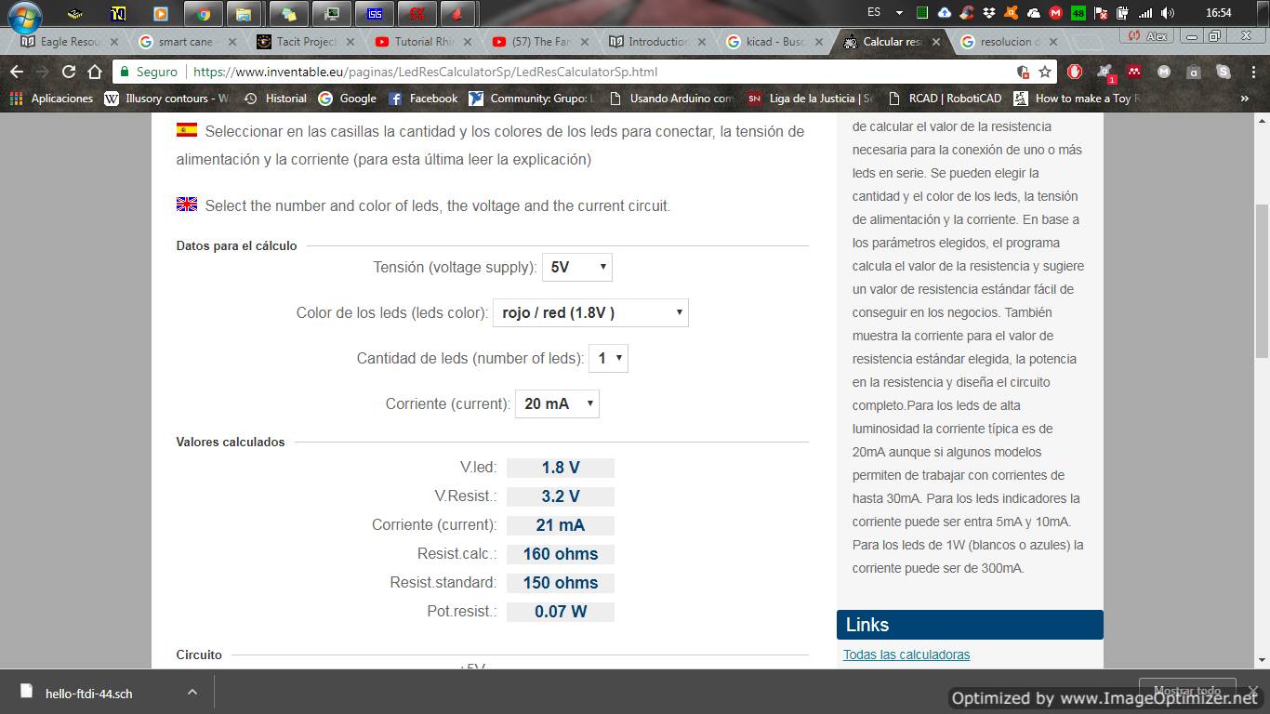Switch to the '(57) The Far' tab

click(x=540, y=42)
